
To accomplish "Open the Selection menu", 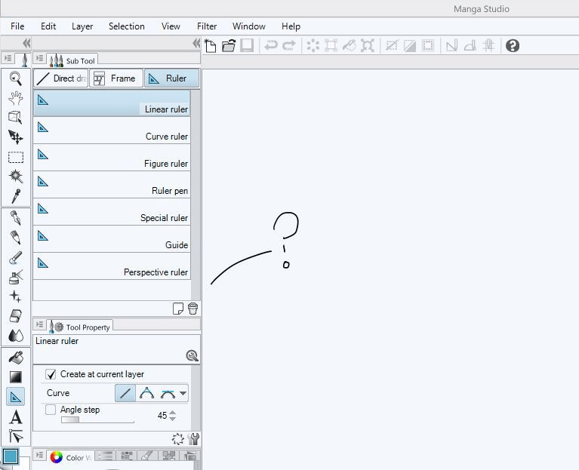I will [x=127, y=26].
